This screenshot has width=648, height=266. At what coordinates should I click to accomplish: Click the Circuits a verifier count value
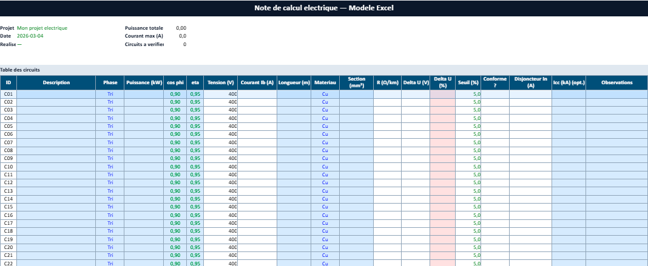pos(184,44)
